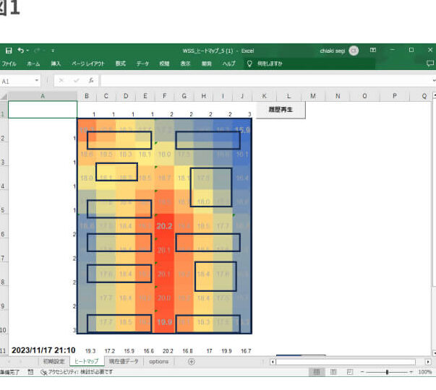The width and height of the screenshot is (436, 390).
Task: Click the comments icon at ribbon right
Action: click(430, 64)
